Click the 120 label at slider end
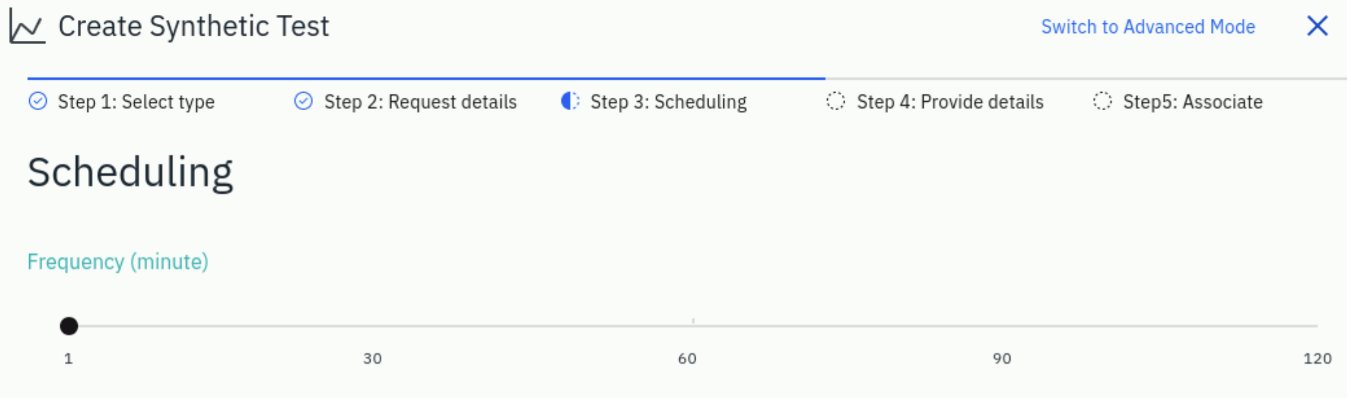The height and width of the screenshot is (398, 1347). coord(1317,358)
